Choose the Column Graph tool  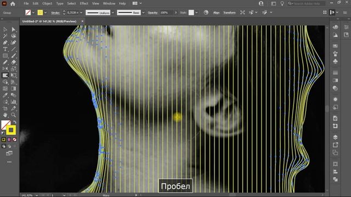[x=13, y=102]
